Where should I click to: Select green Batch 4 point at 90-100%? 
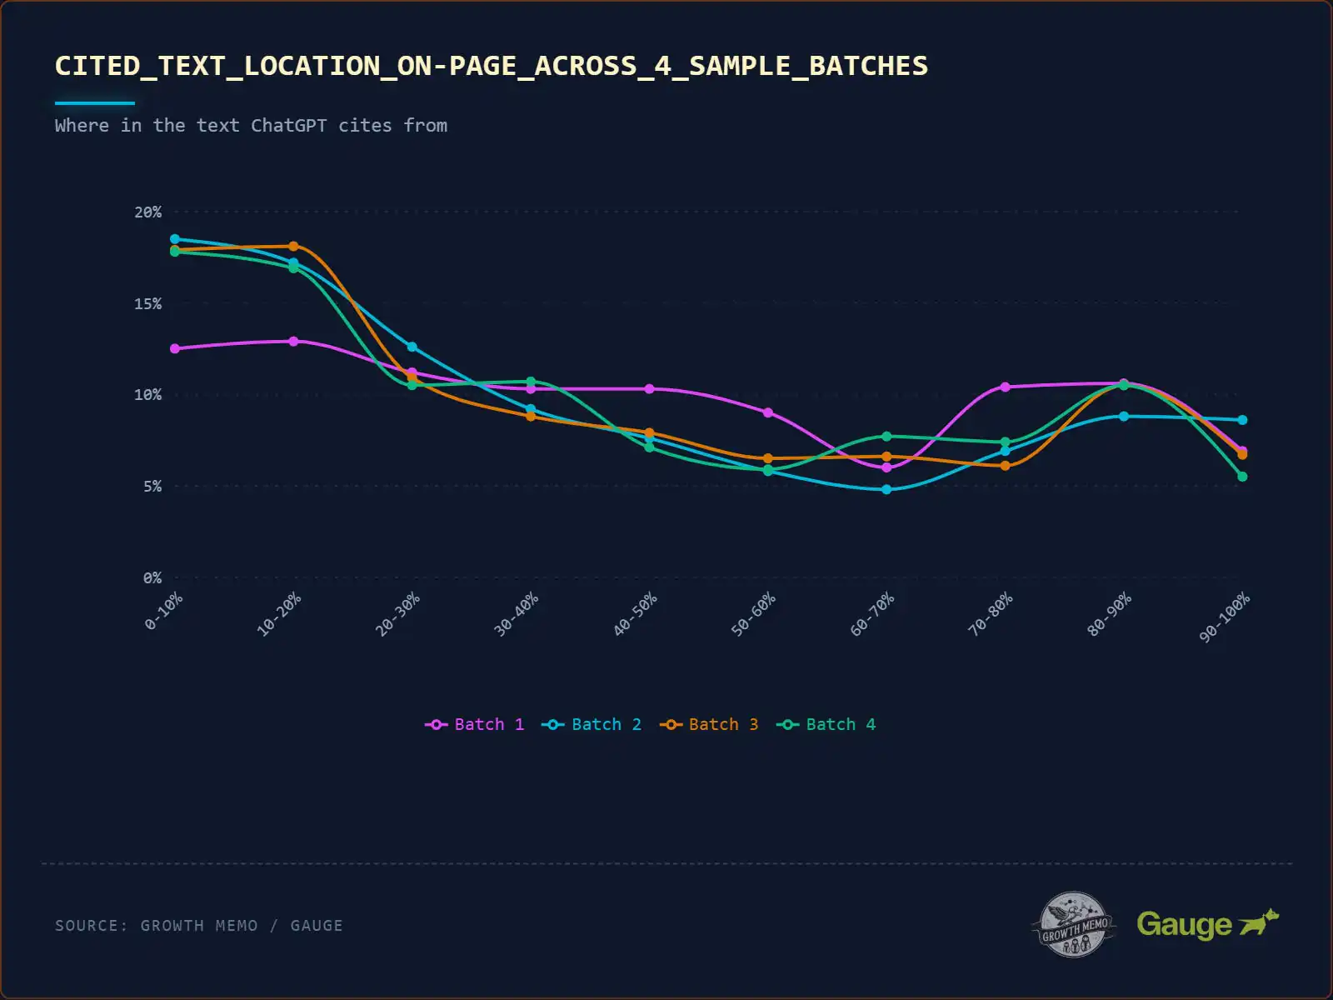tap(1242, 477)
